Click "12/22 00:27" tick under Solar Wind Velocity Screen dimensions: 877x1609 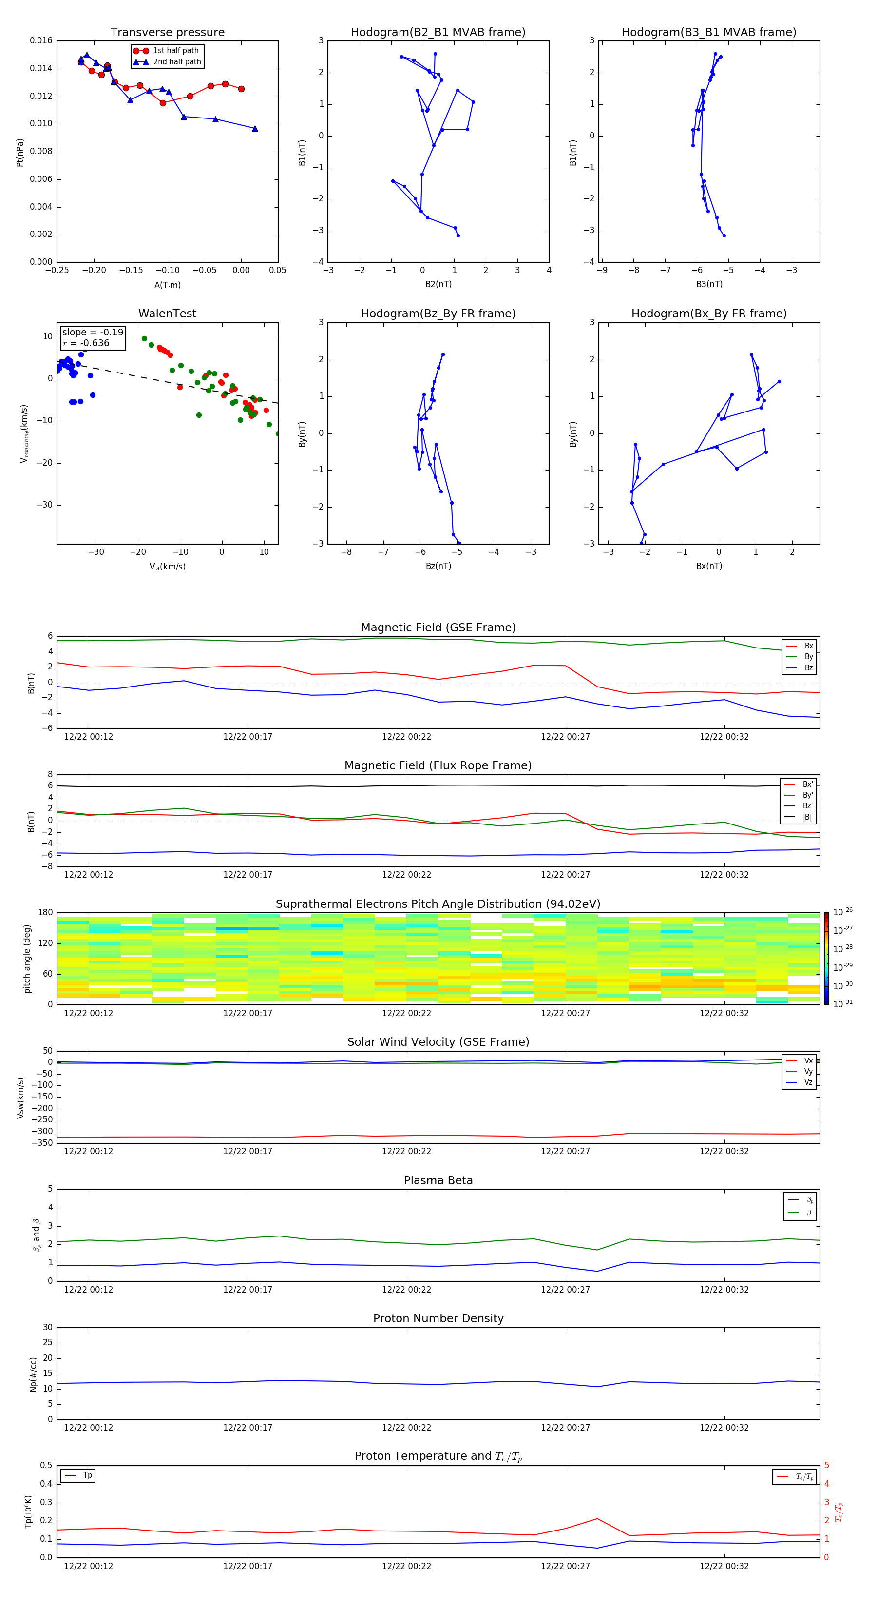point(566,1151)
